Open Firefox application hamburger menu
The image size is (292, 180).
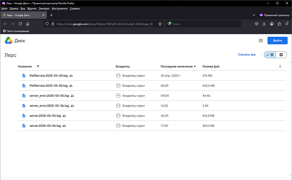tap(287, 24)
